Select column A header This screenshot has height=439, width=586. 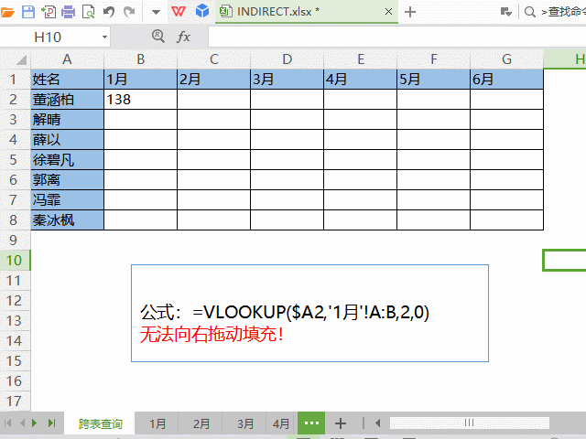pyautogui.click(x=67, y=59)
